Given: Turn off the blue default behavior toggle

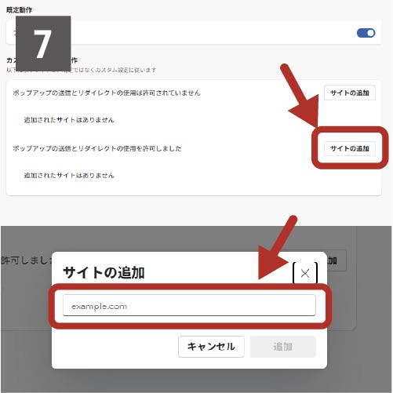Looking at the screenshot, I should (x=366, y=33).
